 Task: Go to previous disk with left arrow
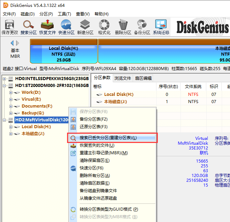click(x=12, y=43)
